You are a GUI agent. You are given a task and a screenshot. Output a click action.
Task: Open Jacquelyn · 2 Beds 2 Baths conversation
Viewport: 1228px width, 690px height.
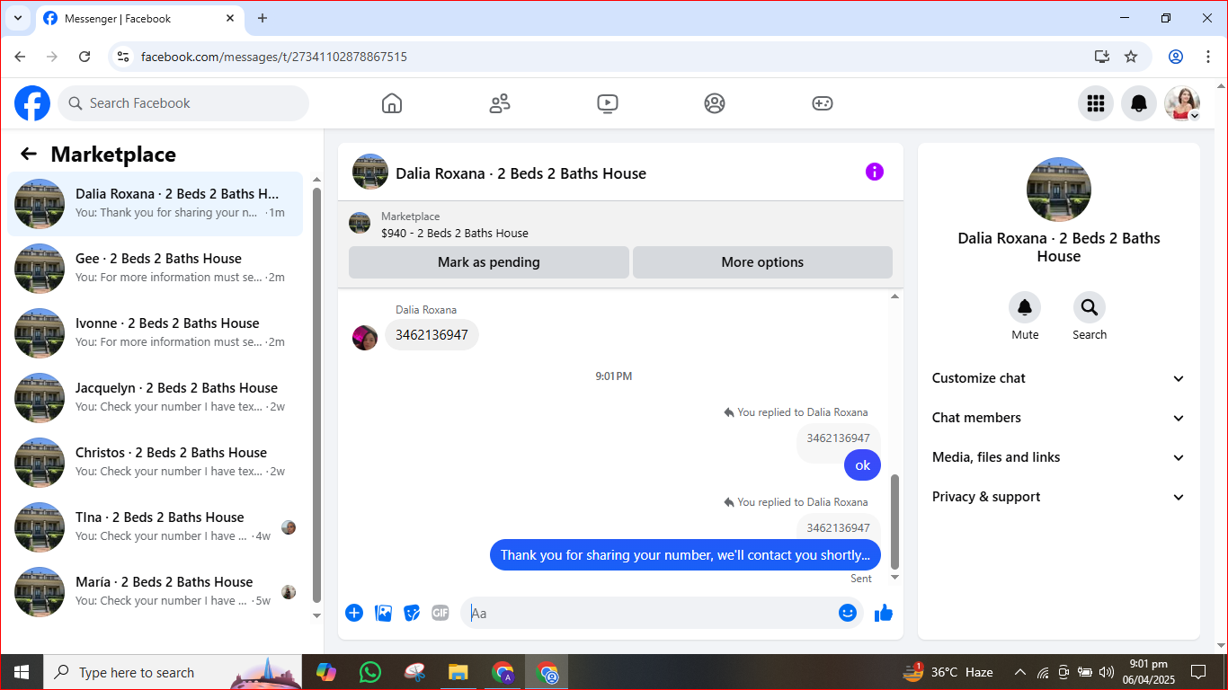pos(156,398)
